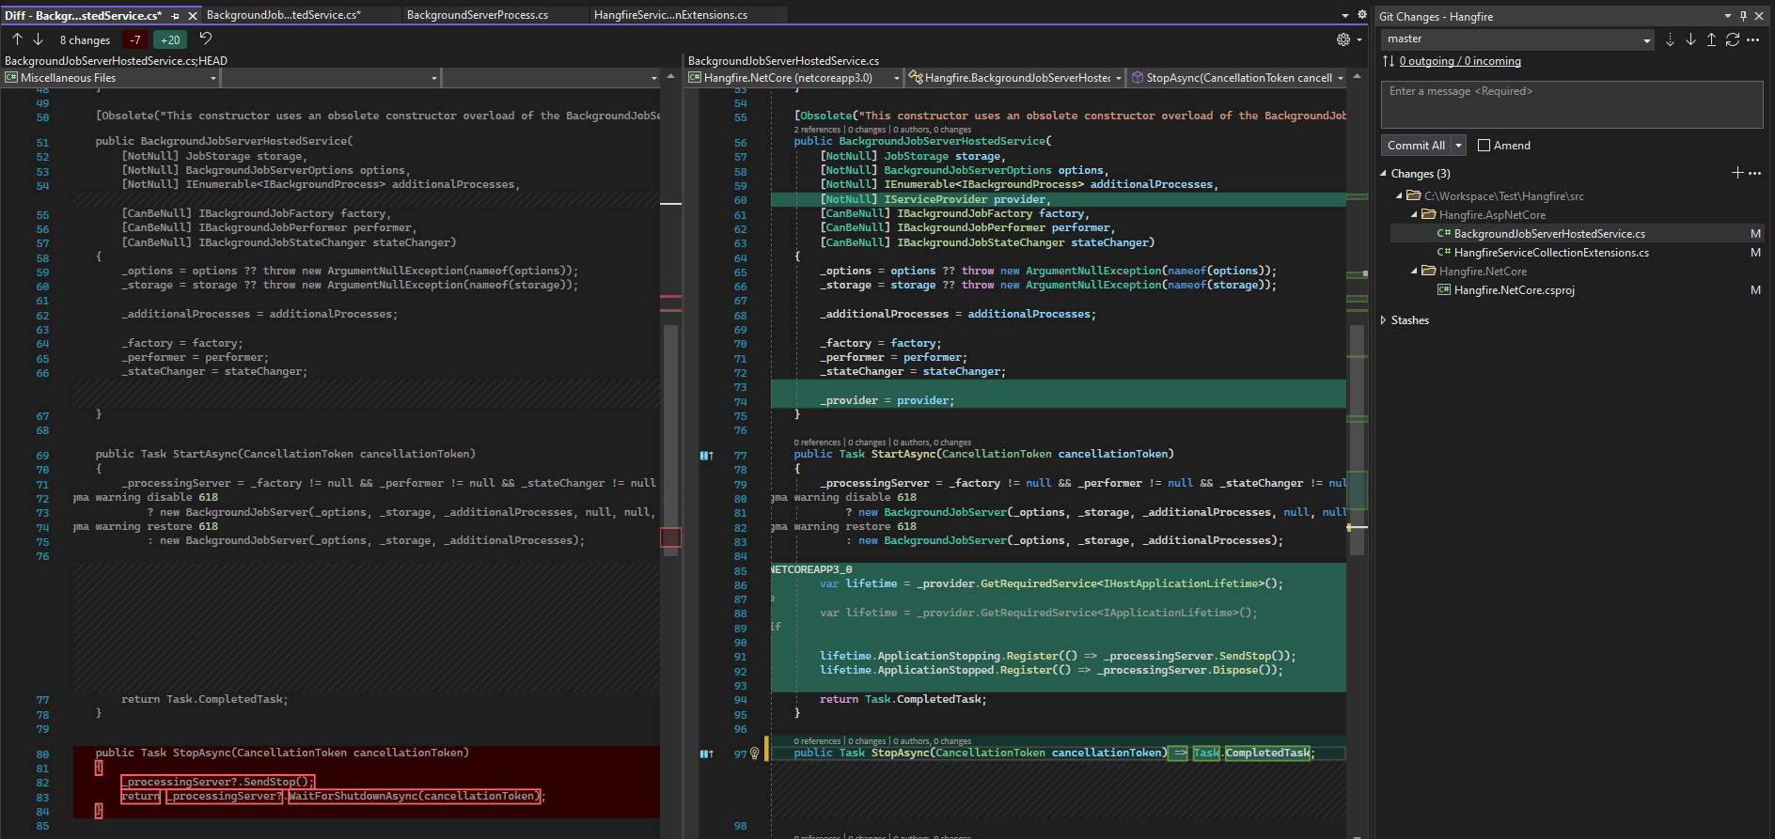The image size is (1775, 839).
Task: Enable the Amend checkbox
Action: [1484, 146]
